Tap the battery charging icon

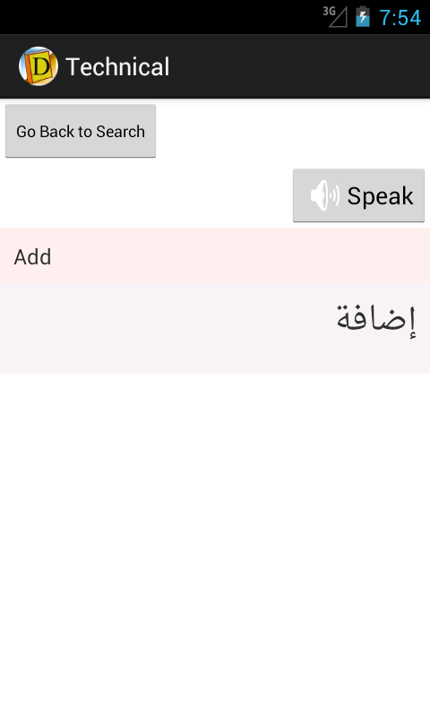[363, 16]
